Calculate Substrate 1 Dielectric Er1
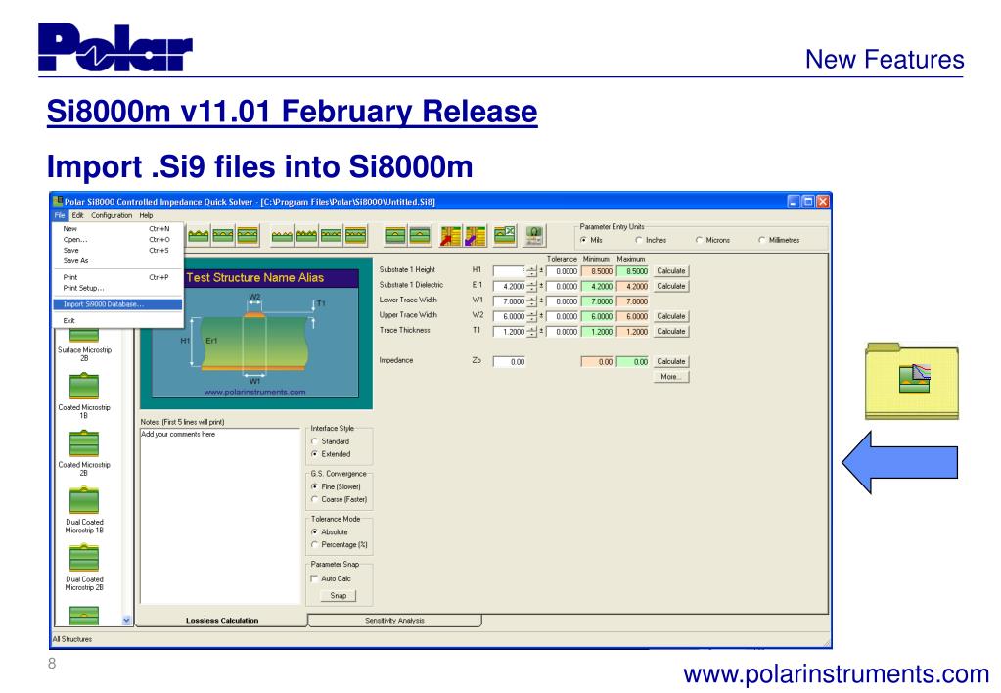Viewport: 1001px width, 693px height. (671, 287)
